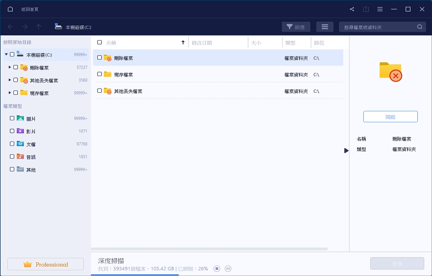Image resolution: width=432 pixels, height=276 pixels.
Task: Check the sidebar 現存檔案 checkbox
Action: tap(16, 93)
